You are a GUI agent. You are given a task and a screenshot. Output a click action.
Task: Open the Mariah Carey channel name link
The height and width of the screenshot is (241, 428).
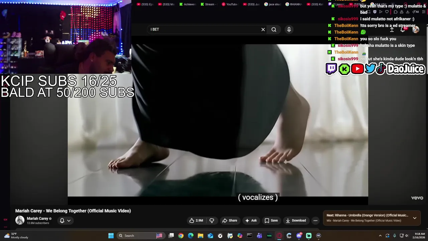(x=37, y=219)
